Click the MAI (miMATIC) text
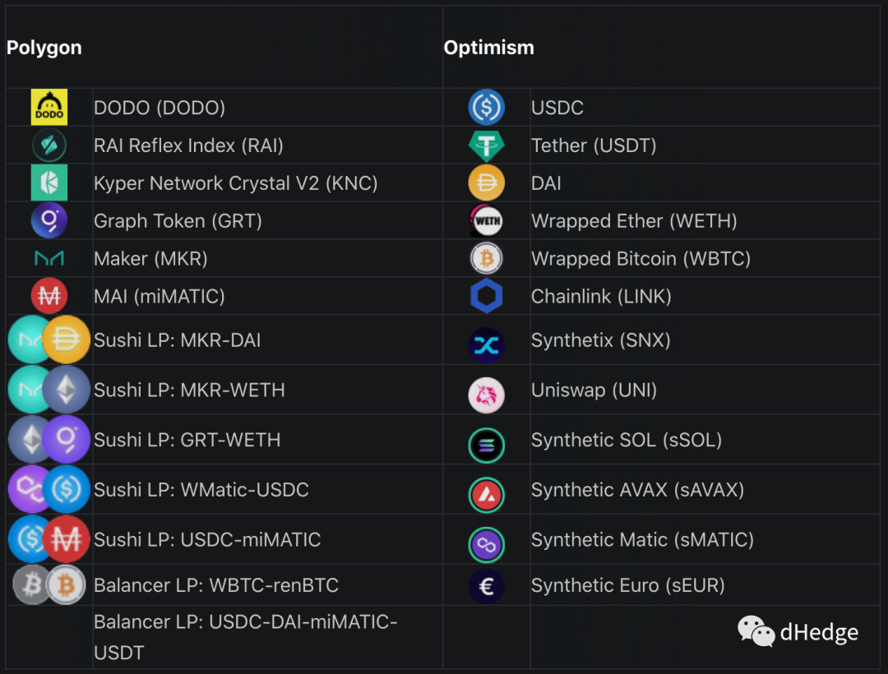Image resolution: width=888 pixels, height=674 pixels. pos(160,296)
